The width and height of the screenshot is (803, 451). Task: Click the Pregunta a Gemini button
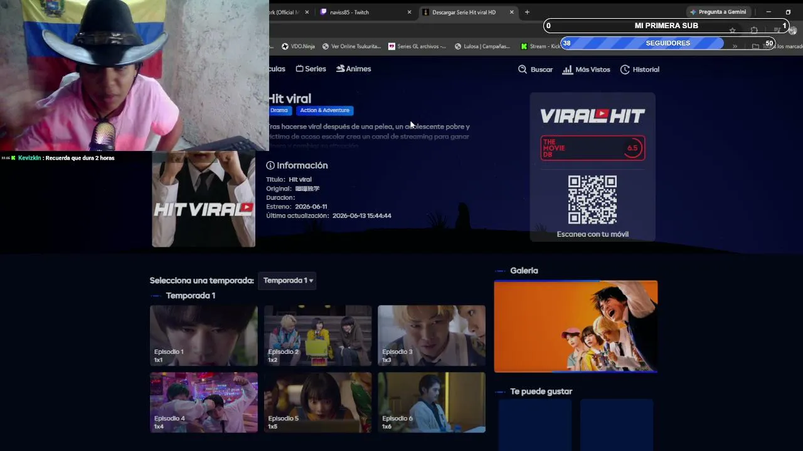[718, 12]
